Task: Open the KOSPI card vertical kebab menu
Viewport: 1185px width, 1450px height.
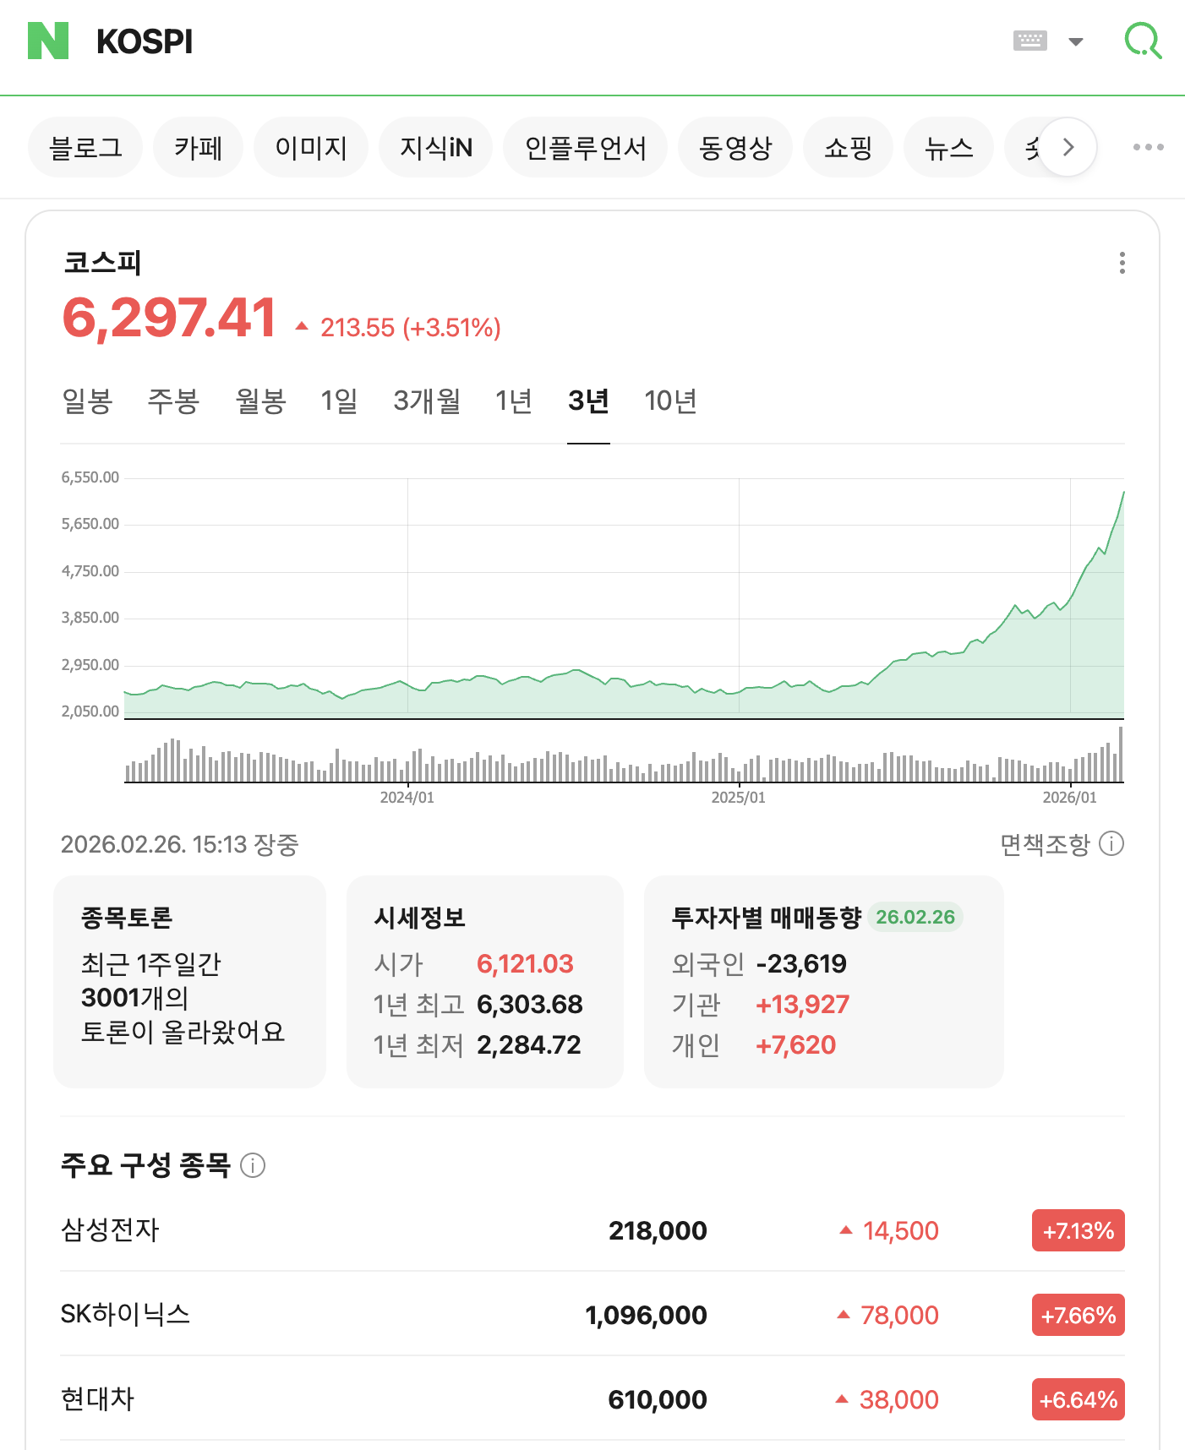Action: [x=1122, y=263]
